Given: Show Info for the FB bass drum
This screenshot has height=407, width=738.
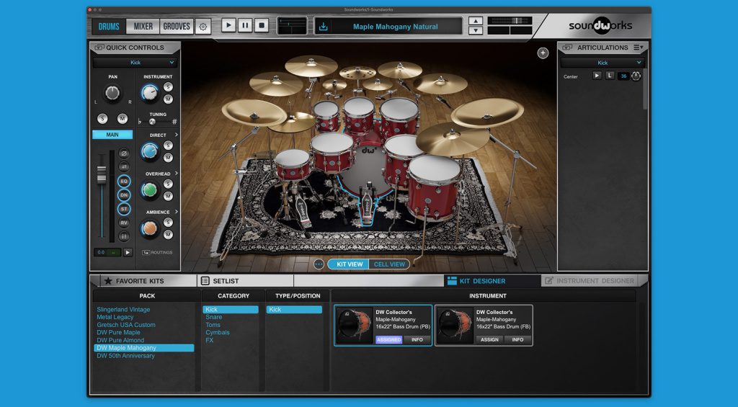Looking at the screenshot, I should tap(517, 340).
